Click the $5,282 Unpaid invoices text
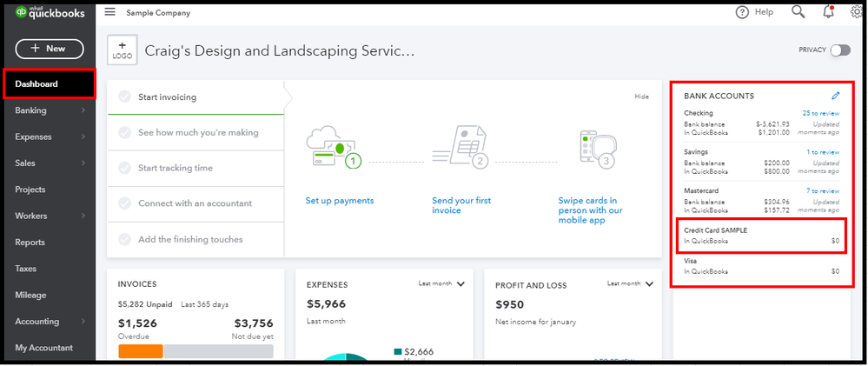This screenshot has height=366, width=868. point(145,304)
